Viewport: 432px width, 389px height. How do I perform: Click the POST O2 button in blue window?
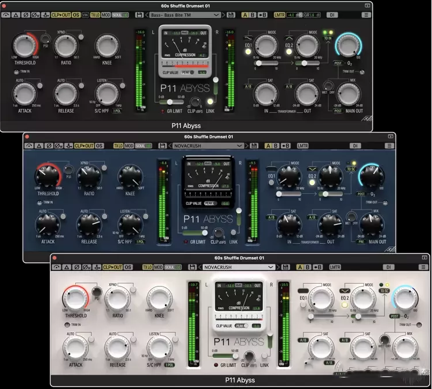pos(361,194)
